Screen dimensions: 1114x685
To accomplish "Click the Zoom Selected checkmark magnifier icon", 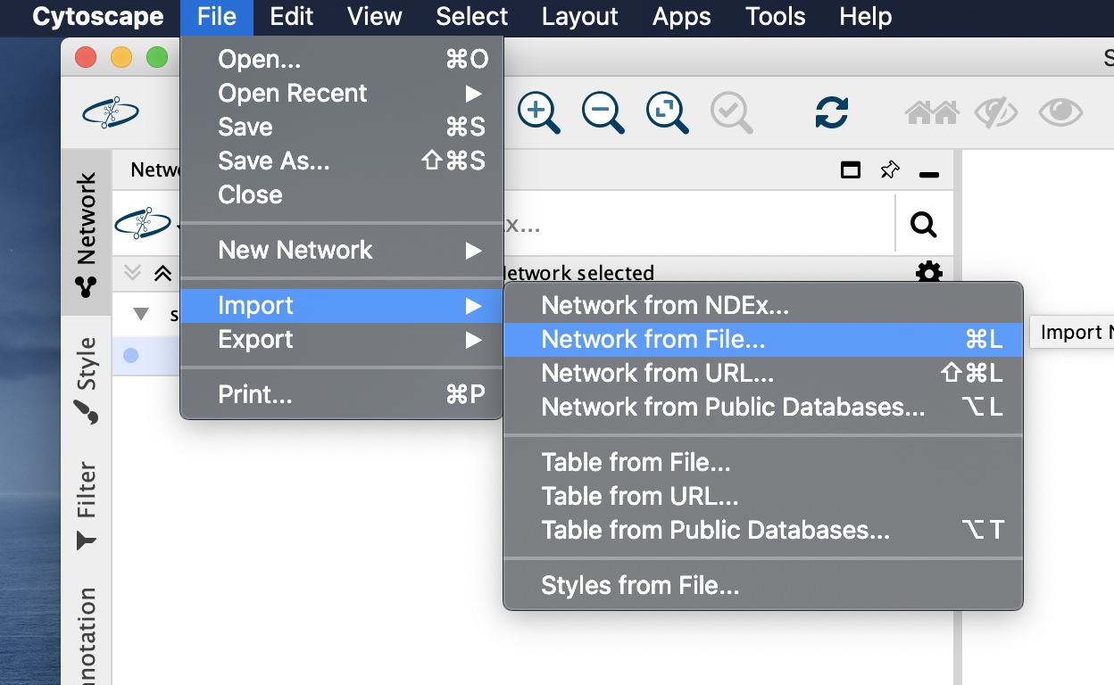I will 731,112.
